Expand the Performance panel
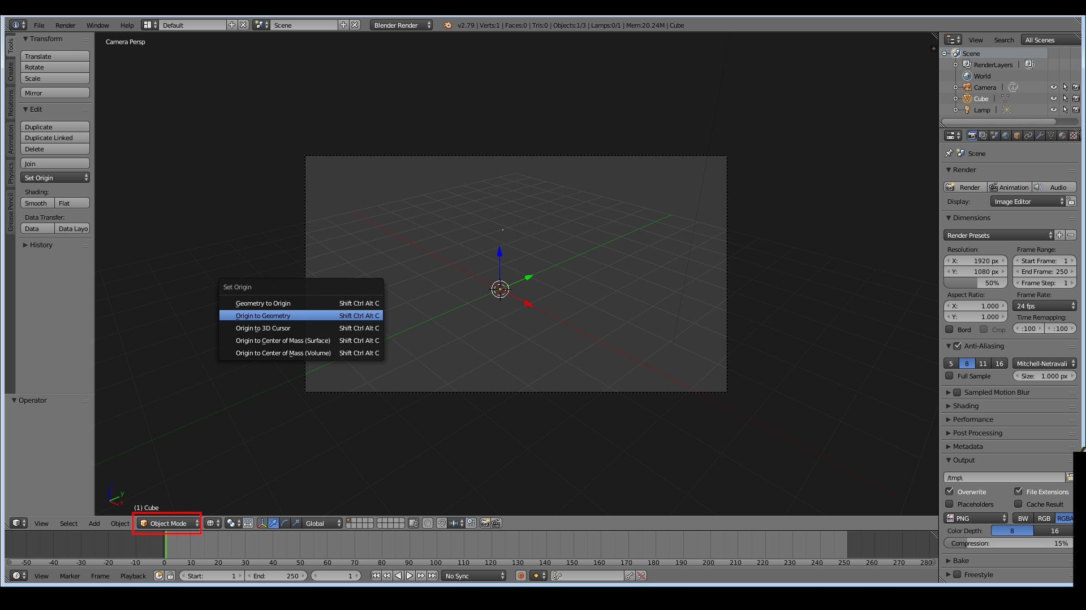This screenshot has width=1086, height=610. coord(972,419)
